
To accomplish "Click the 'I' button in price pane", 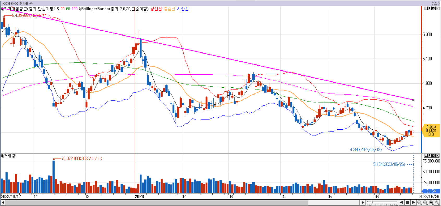I will tap(429, 8).
